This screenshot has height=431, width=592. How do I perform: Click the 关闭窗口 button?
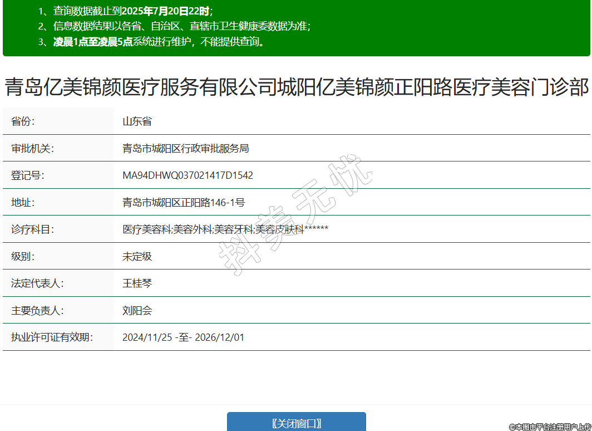click(x=296, y=423)
